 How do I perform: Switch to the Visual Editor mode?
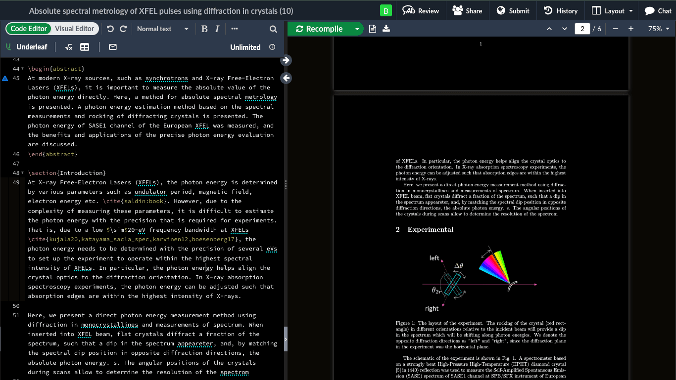74,29
